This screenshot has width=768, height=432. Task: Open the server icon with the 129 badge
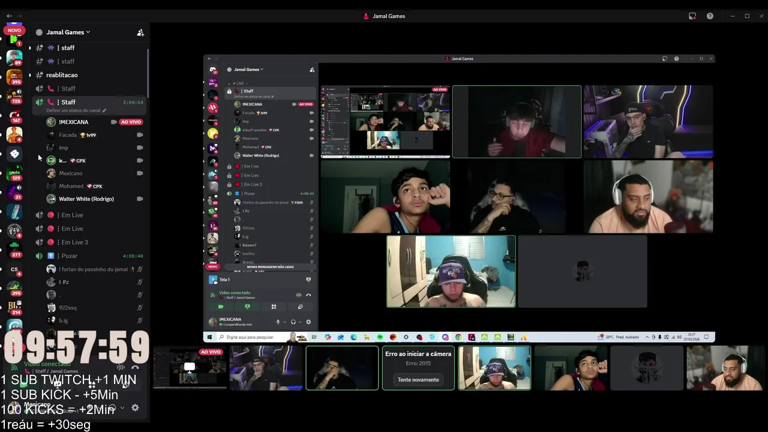[x=14, y=173]
